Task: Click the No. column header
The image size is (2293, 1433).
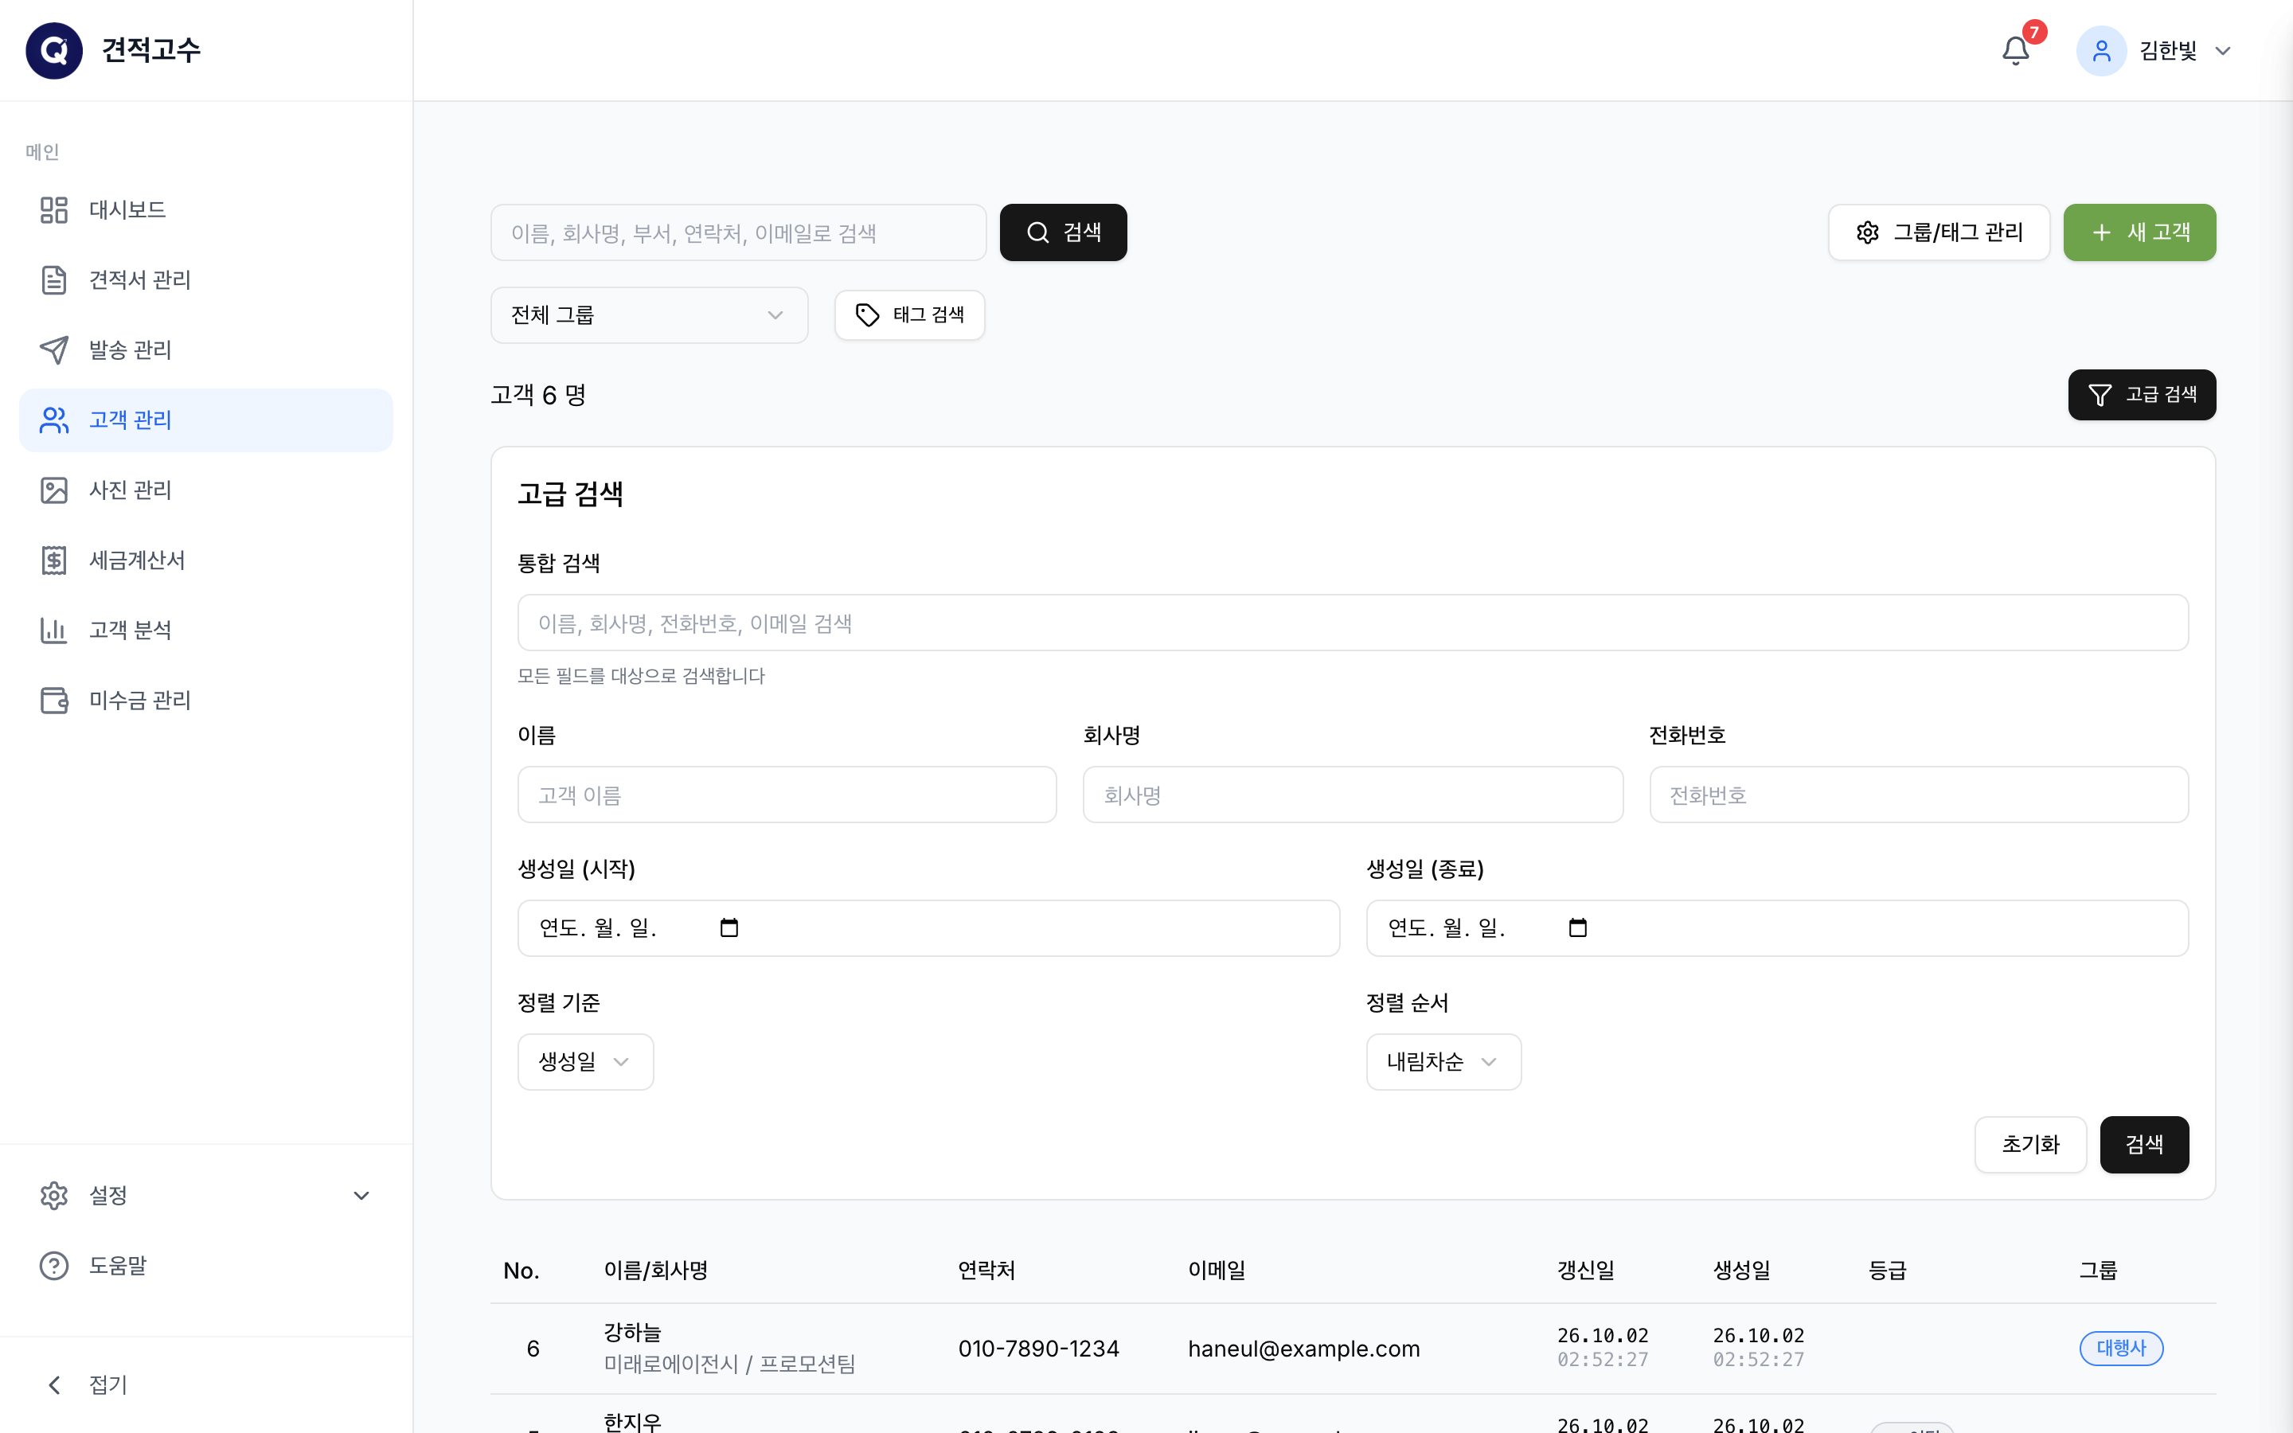Action: coord(521,1270)
